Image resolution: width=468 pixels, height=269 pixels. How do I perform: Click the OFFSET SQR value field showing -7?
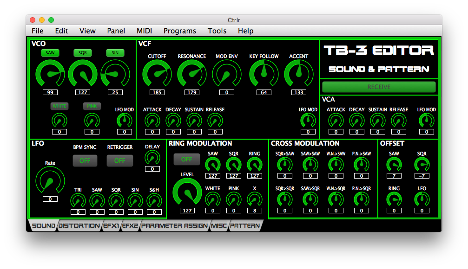(x=422, y=176)
